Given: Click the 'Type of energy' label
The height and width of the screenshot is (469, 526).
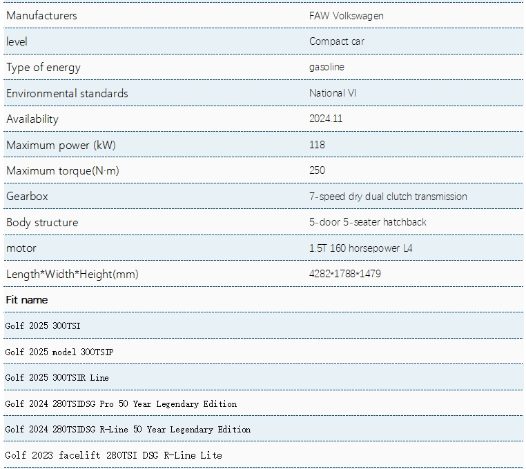Looking at the screenshot, I should coord(43,68).
